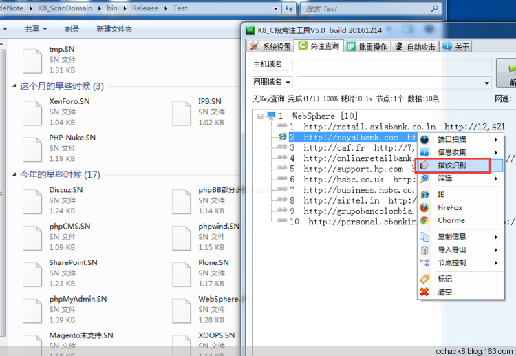516x356 pixels.
Task: Collapse 今年的早些时候 (17) group
Action: coord(14,174)
